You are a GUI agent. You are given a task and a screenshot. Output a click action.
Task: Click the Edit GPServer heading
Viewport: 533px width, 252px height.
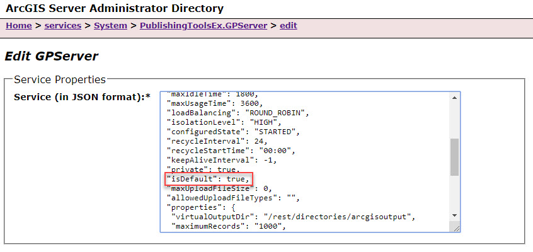point(51,56)
